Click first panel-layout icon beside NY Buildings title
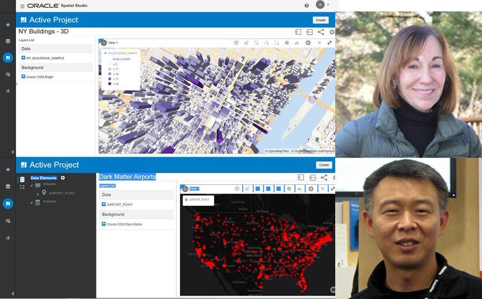Screen dimensions: 482x299 (x=298, y=32)
